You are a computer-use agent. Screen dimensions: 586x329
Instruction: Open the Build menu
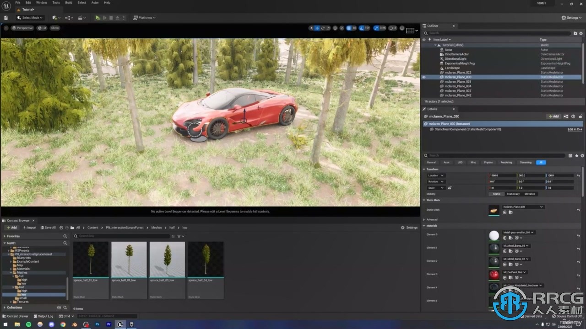click(69, 2)
